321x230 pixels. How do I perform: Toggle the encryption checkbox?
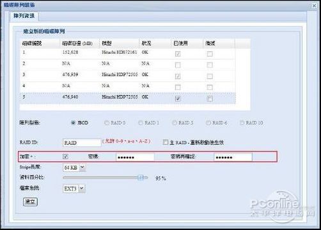[65, 157]
